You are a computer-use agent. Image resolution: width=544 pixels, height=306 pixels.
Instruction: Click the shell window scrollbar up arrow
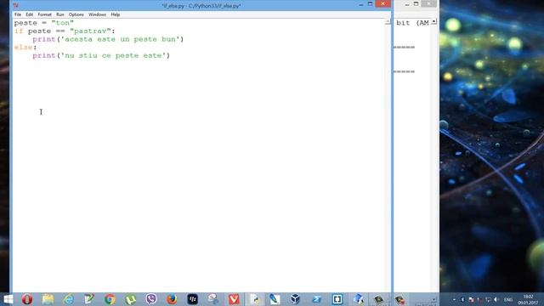coord(433,22)
